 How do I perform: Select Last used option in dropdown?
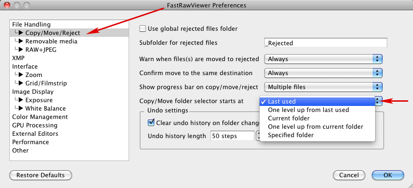(282, 102)
